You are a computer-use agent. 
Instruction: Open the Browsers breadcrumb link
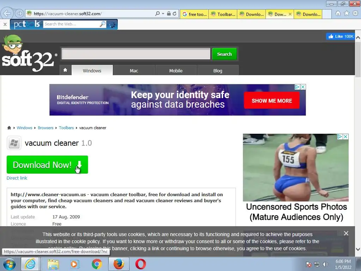45,128
